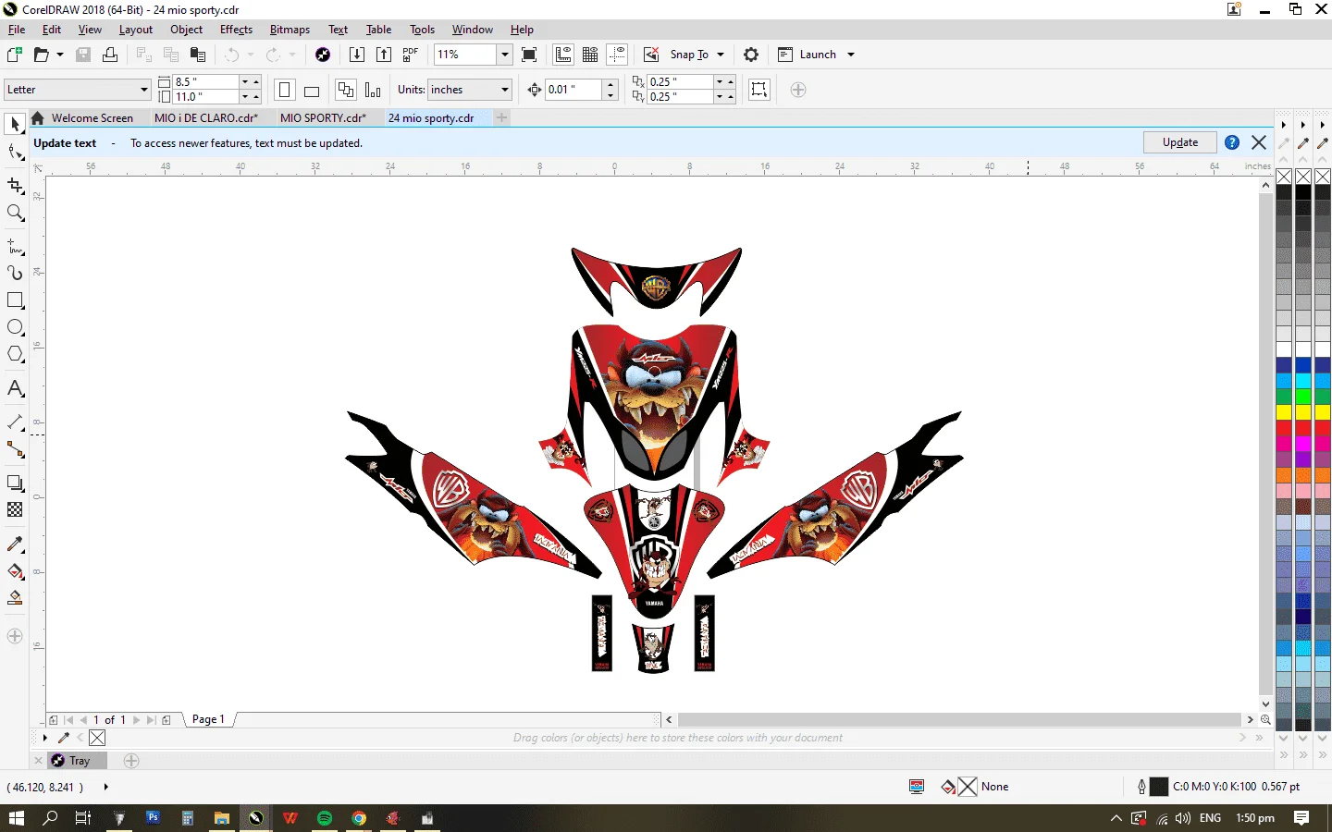Image resolution: width=1332 pixels, height=832 pixels.
Task: Toggle Treat All Objects as Filled
Action: click(758, 90)
